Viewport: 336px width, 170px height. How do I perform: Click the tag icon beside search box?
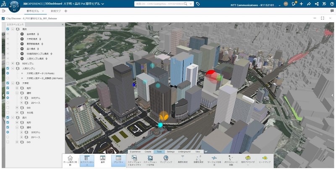(198, 4)
